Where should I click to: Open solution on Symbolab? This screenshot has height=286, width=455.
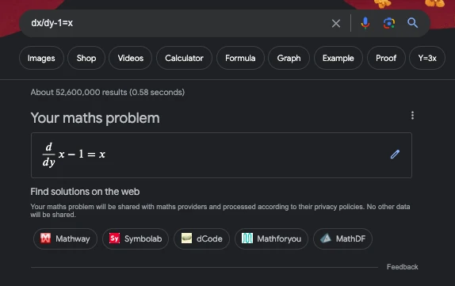(x=136, y=238)
